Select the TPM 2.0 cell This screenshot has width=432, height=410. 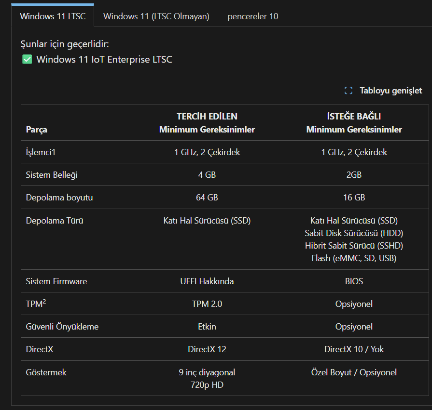(x=207, y=304)
